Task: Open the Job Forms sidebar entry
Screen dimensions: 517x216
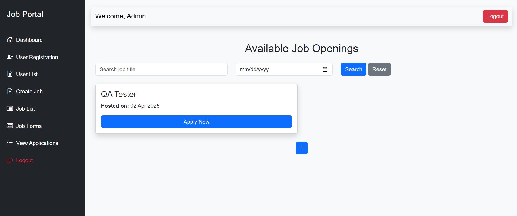Action: click(29, 126)
